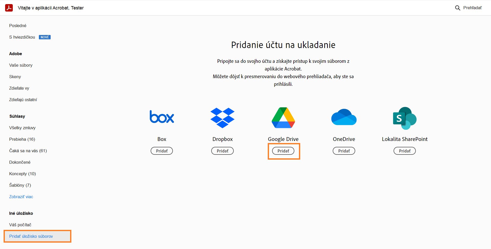Open the Posledné section
Image resolution: width=491 pixels, height=249 pixels.
coord(18,25)
